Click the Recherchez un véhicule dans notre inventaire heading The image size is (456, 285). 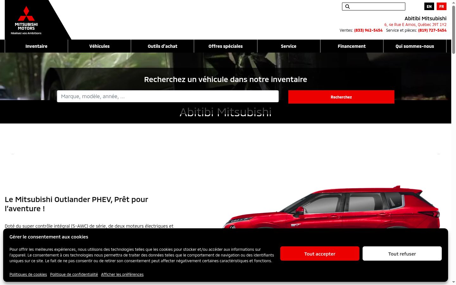pos(225,79)
